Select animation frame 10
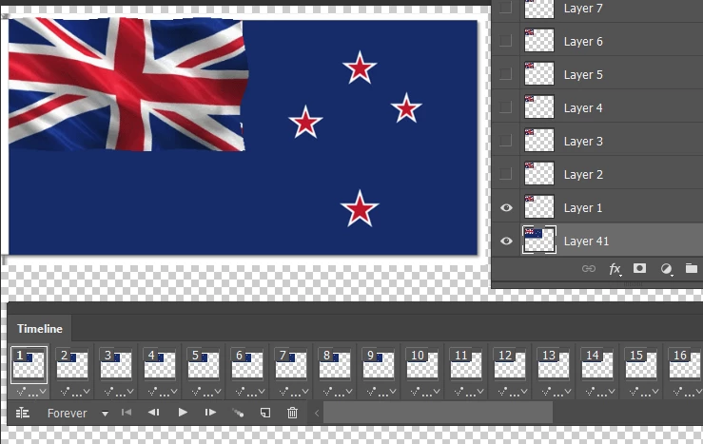This screenshot has width=703, height=444. point(421,364)
